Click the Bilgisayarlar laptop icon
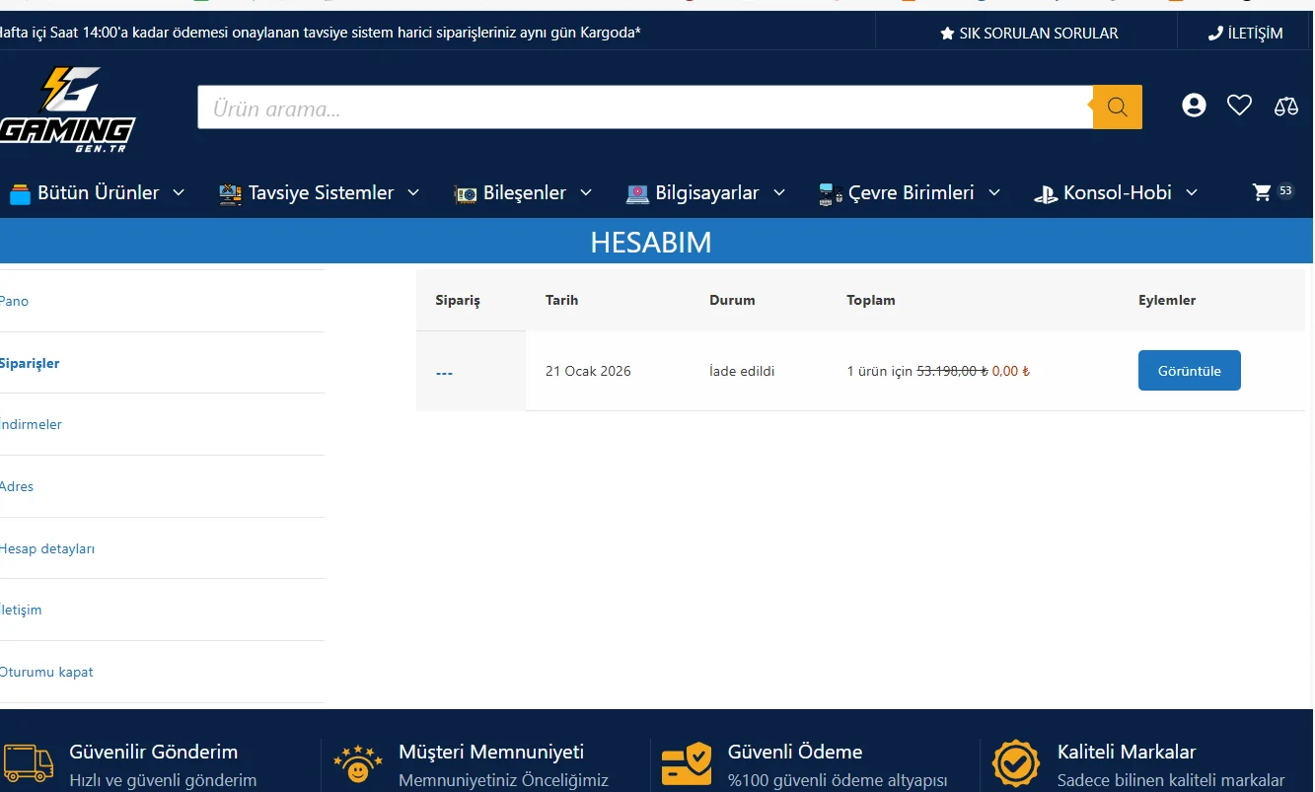The width and height of the screenshot is (1315, 792). pyautogui.click(x=637, y=193)
